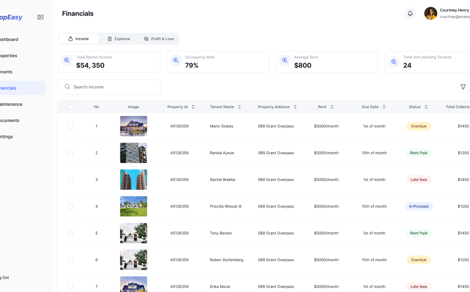The height and width of the screenshot is (292, 470).
Task: Click the PropEasy logo
Action: pos(11,17)
